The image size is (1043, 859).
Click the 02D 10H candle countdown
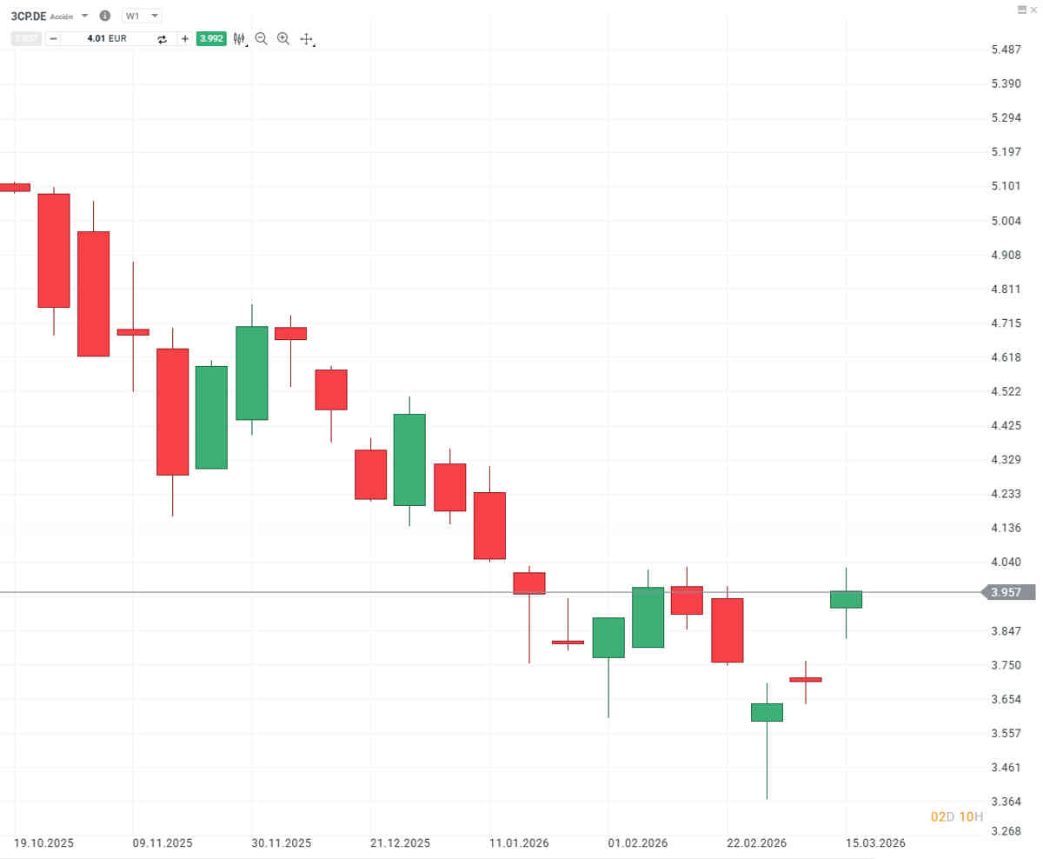pos(956,816)
